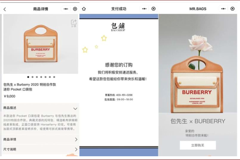Click the 特别合作款来啦! text

pyautogui.click(x=197, y=135)
